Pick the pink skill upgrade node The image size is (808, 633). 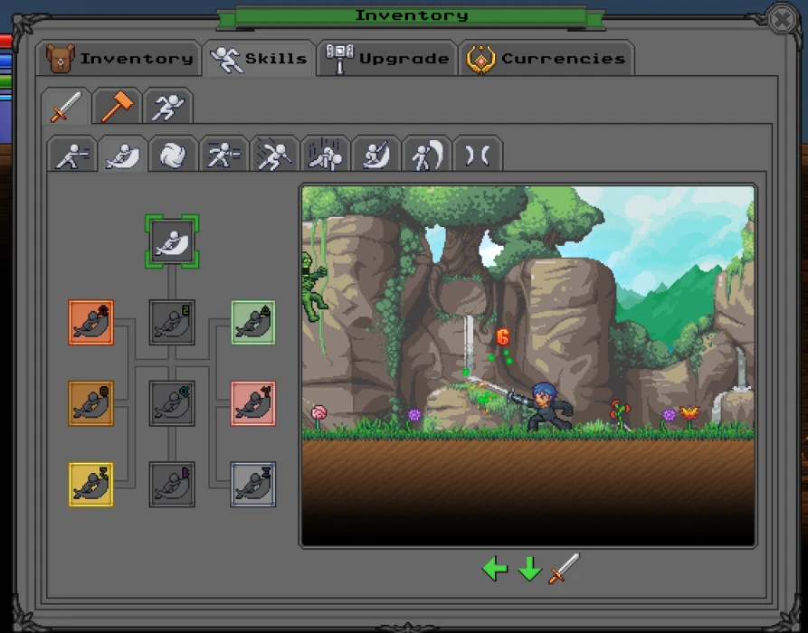click(253, 403)
